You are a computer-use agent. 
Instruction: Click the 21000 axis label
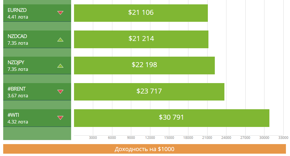click(207, 138)
